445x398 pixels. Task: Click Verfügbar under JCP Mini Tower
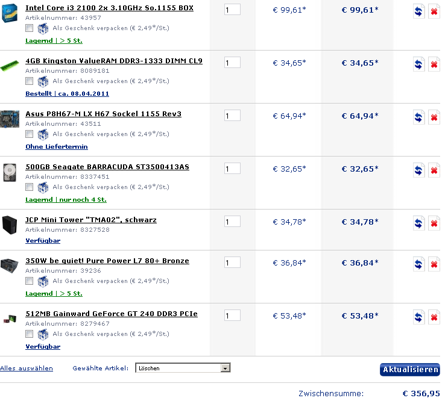click(43, 241)
